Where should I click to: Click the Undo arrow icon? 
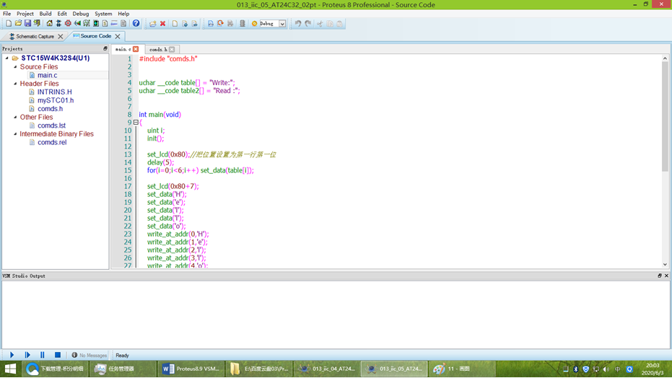click(x=298, y=24)
